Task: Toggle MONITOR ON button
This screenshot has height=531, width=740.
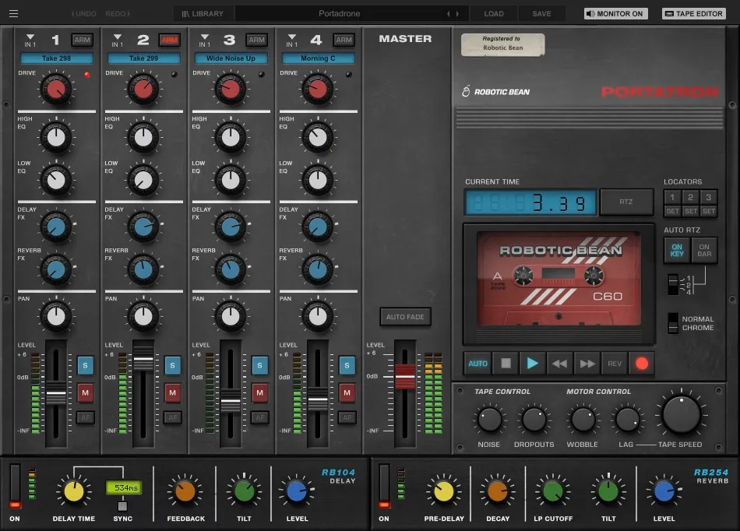Action: [615, 14]
